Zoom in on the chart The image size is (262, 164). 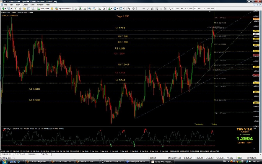coord(90,8)
